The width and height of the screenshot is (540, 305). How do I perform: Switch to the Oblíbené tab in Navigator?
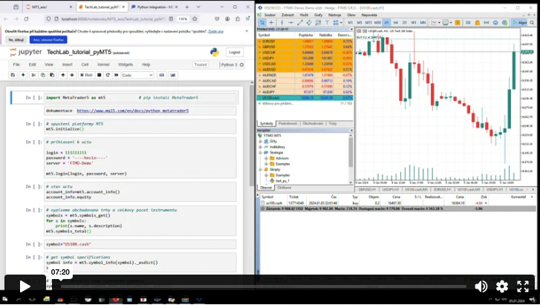click(284, 188)
